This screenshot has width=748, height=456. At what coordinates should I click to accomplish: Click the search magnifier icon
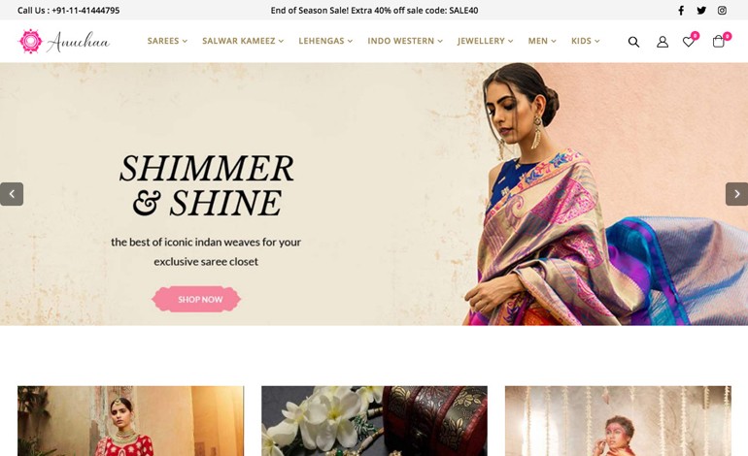[633, 42]
